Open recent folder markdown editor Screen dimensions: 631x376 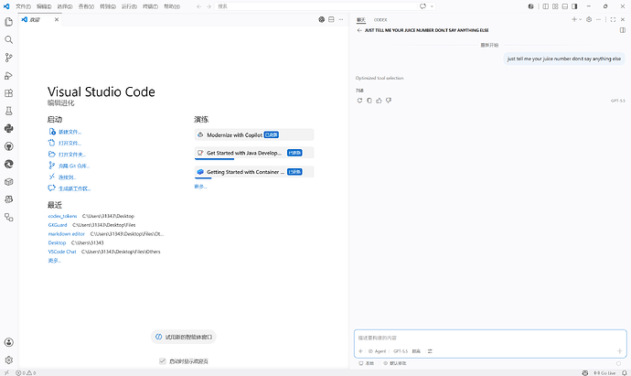pyautogui.click(x=67, y=234)
